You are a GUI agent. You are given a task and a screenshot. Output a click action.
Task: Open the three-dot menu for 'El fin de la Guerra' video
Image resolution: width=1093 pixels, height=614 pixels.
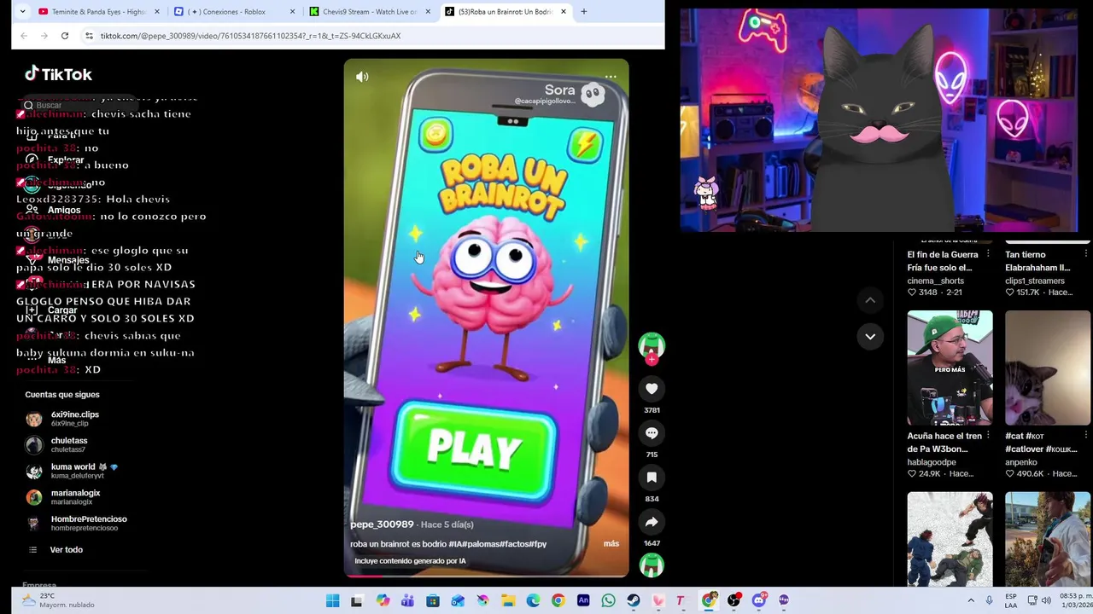point(988,254)
